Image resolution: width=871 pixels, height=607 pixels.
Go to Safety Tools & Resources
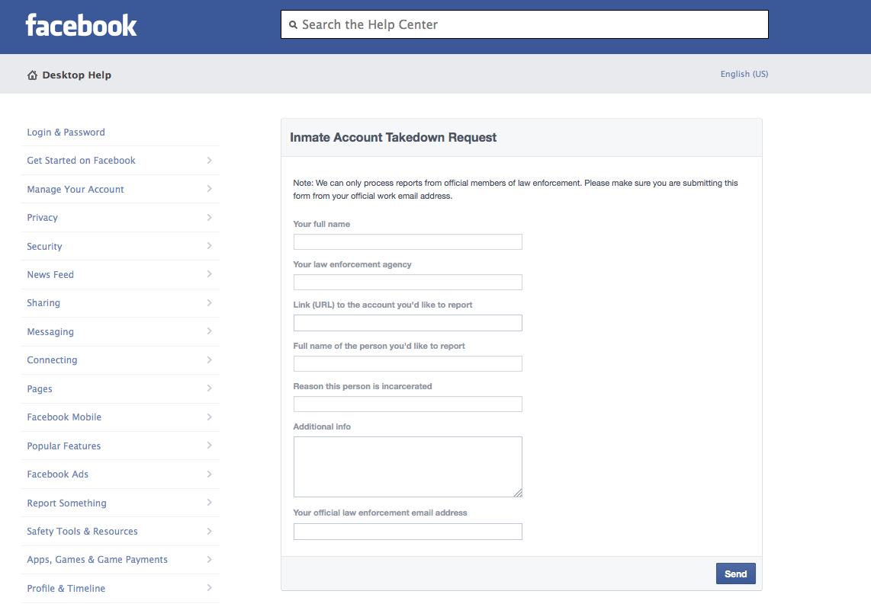[x=82, y=532]
